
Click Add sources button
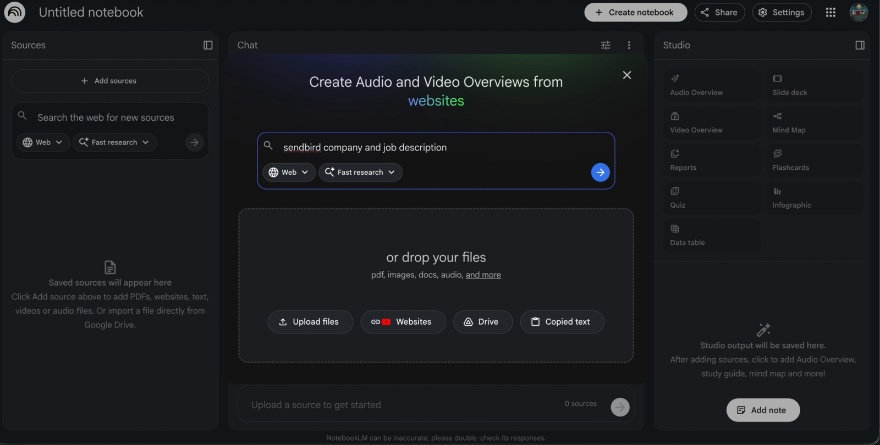(110, 81)
